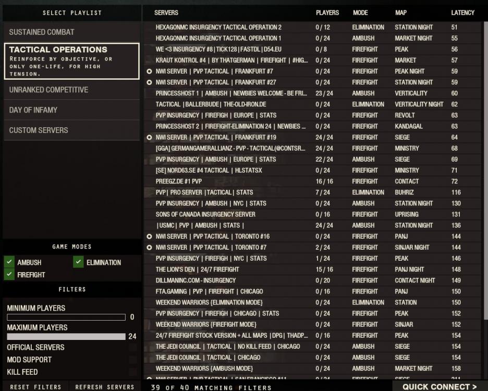Adjust the Minimum Players slider
The image size is (488, 391).
point(66,317)
